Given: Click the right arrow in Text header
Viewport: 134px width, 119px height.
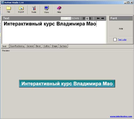Looking at the screenshot, I should pyautogui.click(x=103, y=18).
